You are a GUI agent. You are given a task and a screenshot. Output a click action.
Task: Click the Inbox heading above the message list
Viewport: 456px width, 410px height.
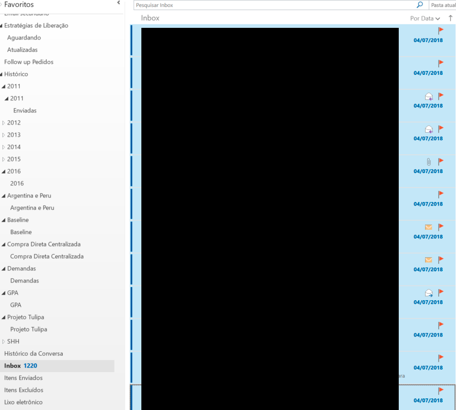pos(150,18)
